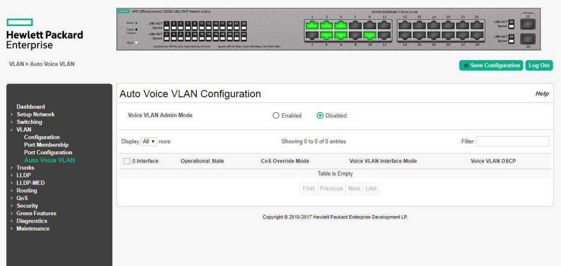Expand the Maintenance menu
Screen dimensions: 561x266
click(33, 228)
